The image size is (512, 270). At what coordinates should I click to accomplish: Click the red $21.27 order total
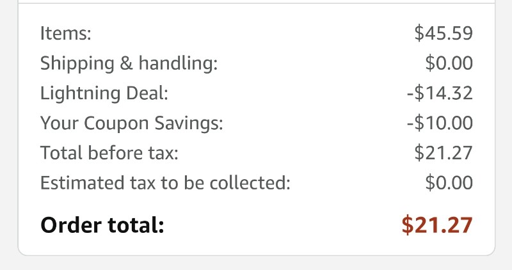coord(437,225)
